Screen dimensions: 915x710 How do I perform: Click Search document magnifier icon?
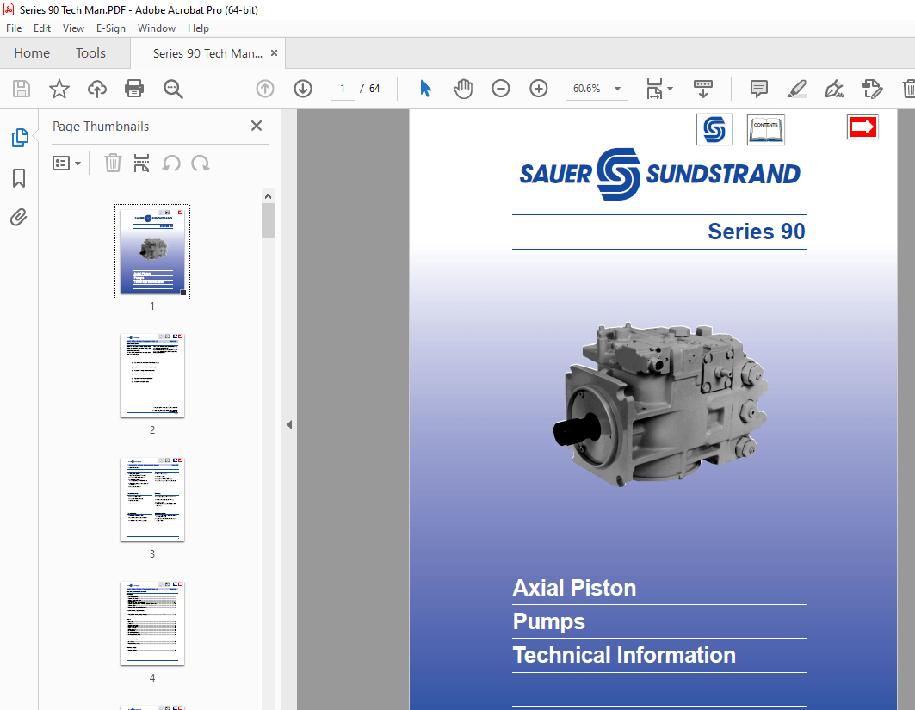click(x=172, y=89)
